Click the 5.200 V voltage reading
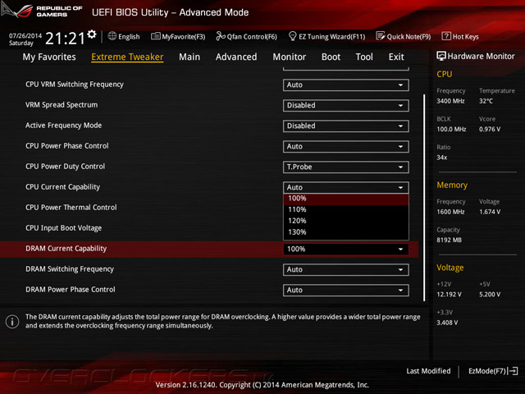This screenshot has width=525, height=394. click(490, 295)
